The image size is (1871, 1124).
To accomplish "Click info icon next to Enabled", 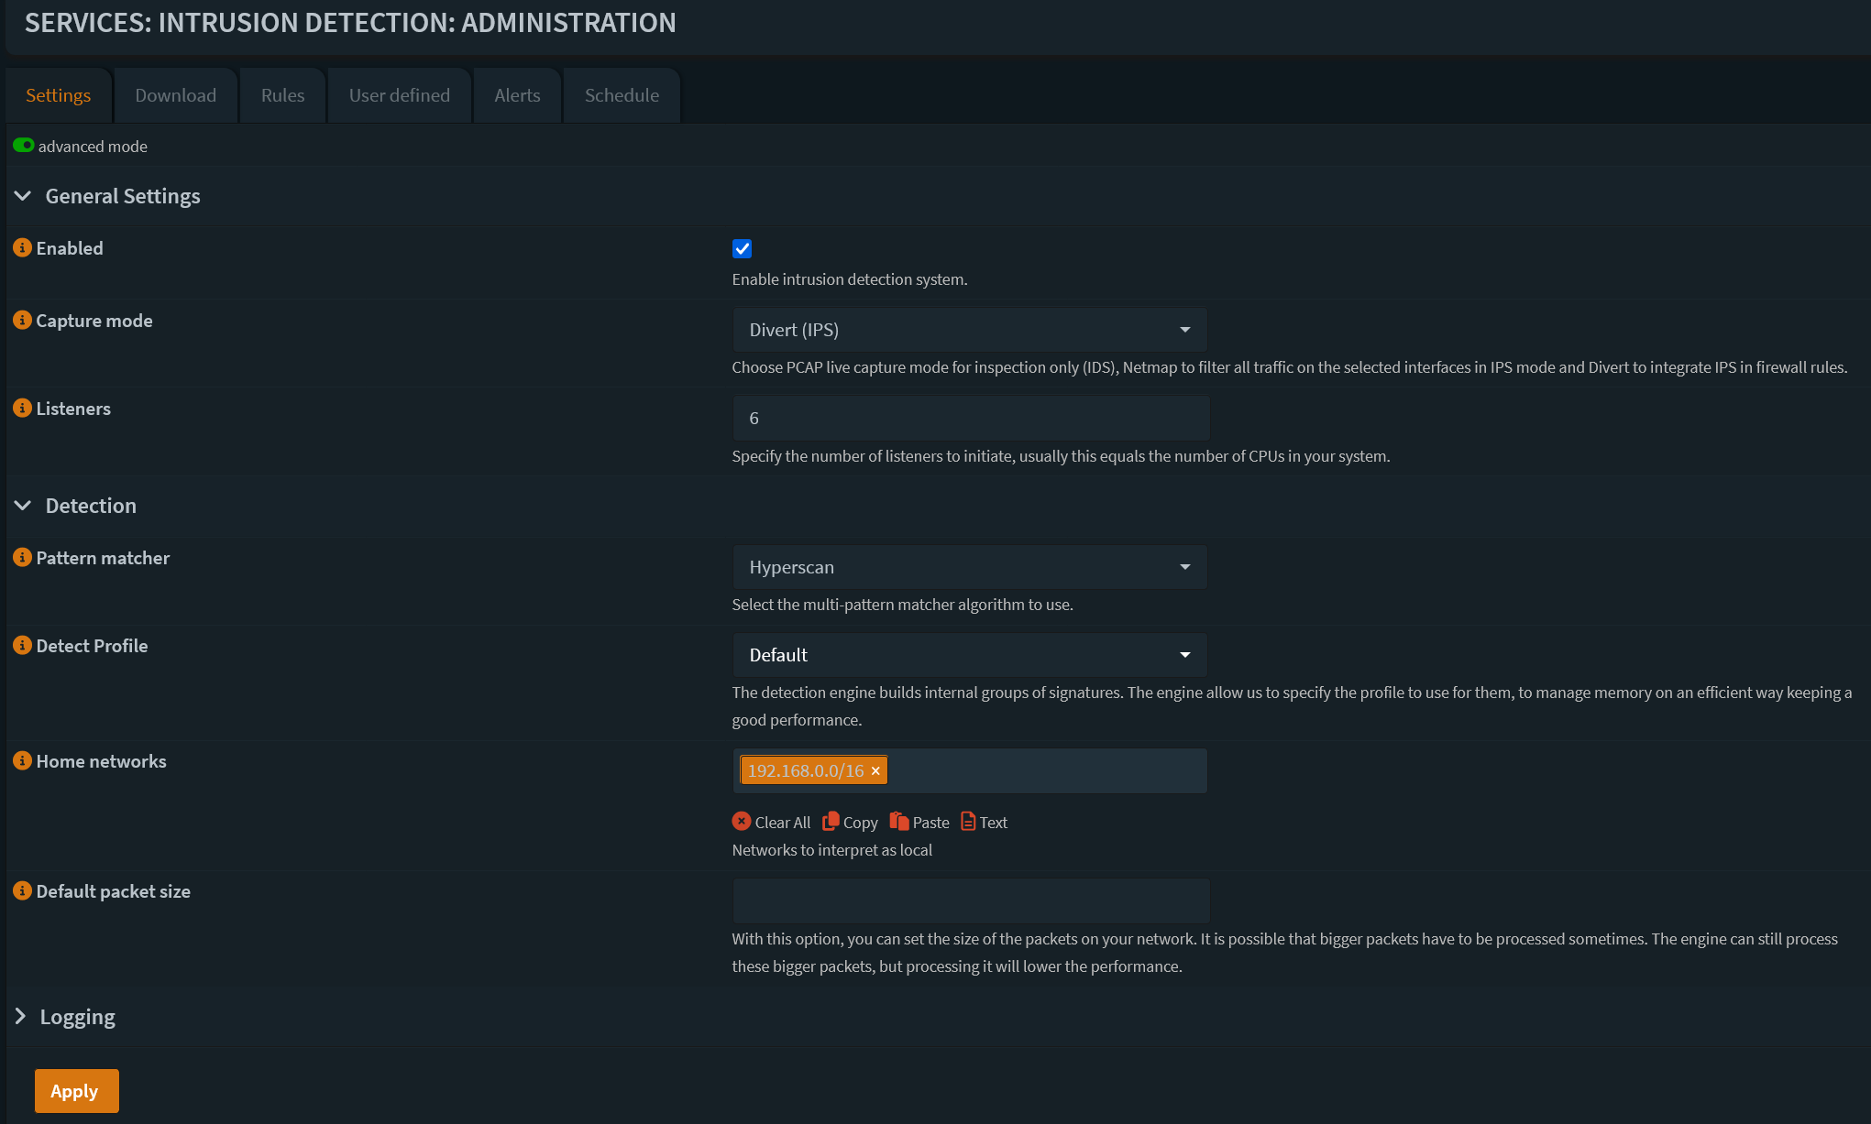I will [x=22, y=248].
